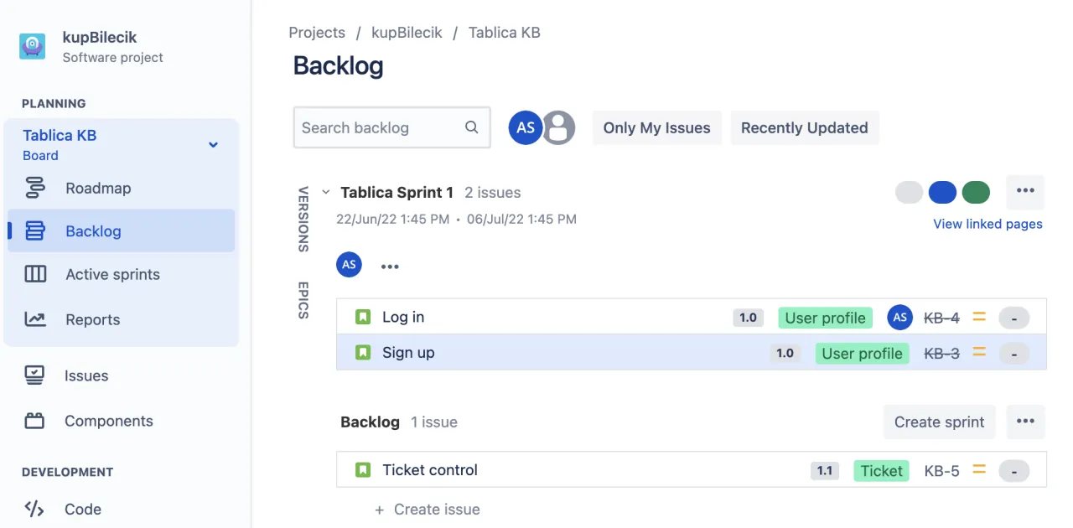The width and height of the screenshot is (1073, 528).
Task: Open Roadmap in the sidebar
Action: (98, 188)
